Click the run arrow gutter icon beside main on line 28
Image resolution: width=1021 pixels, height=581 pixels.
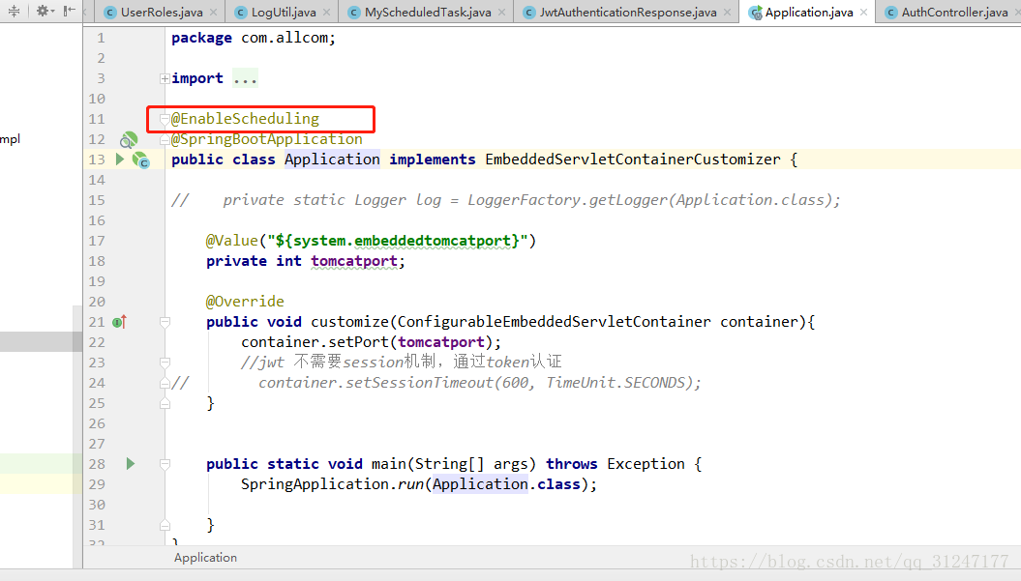coord(131,463)
